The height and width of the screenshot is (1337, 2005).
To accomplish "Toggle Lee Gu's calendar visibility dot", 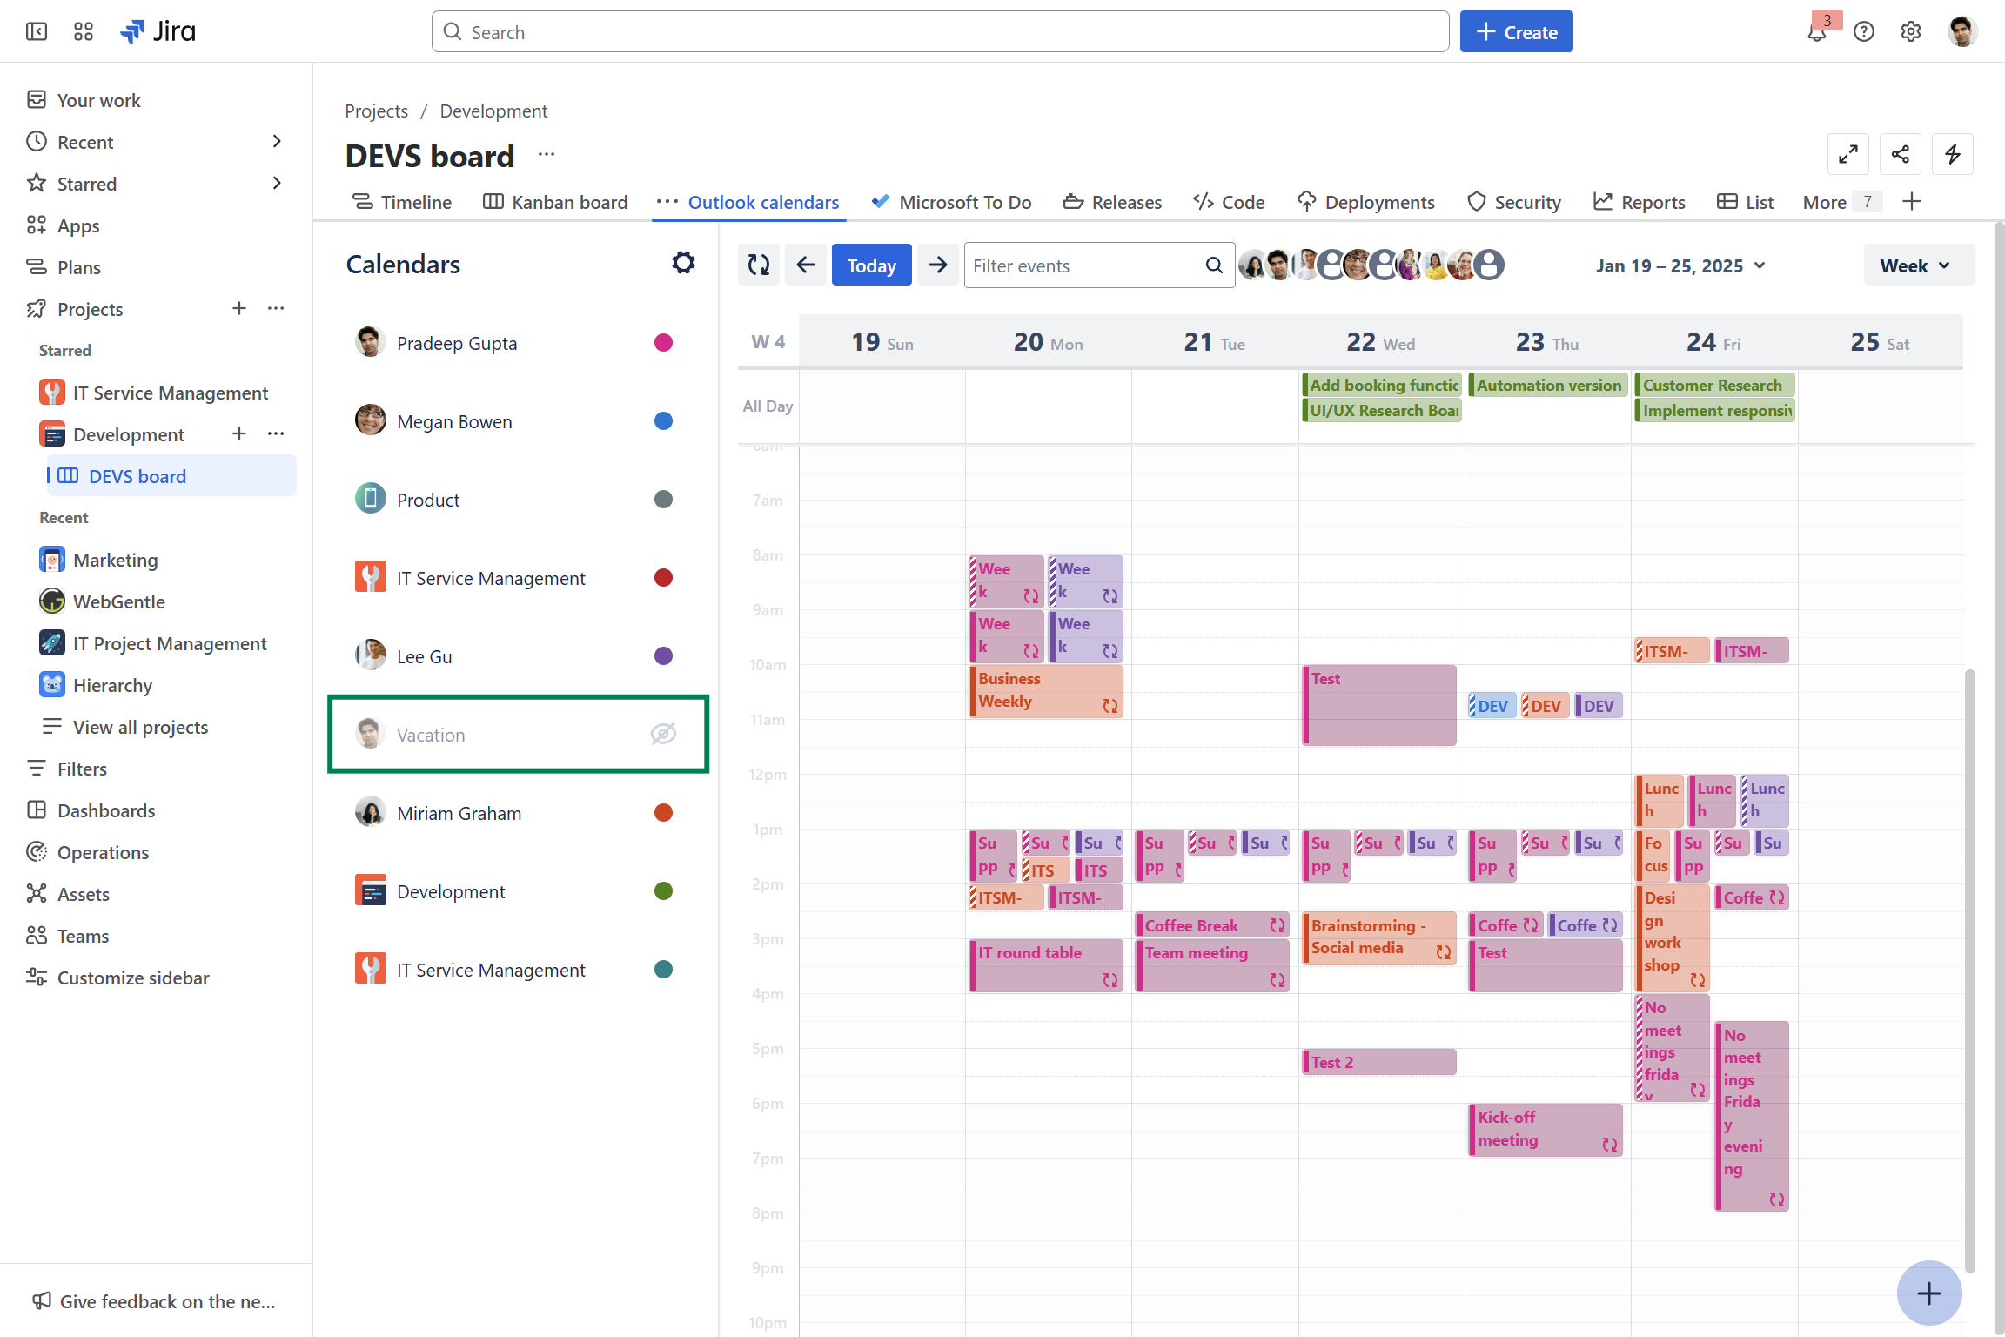I will [x=663, y=655].
